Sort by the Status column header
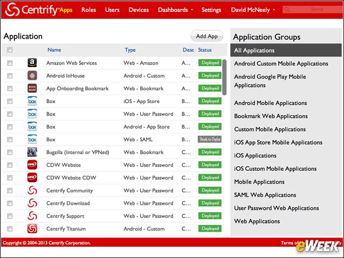 (x=205, y=50)
